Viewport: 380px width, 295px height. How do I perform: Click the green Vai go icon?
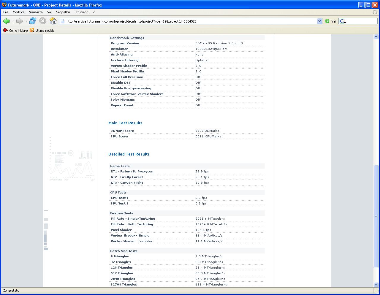[x=327, y=21]
